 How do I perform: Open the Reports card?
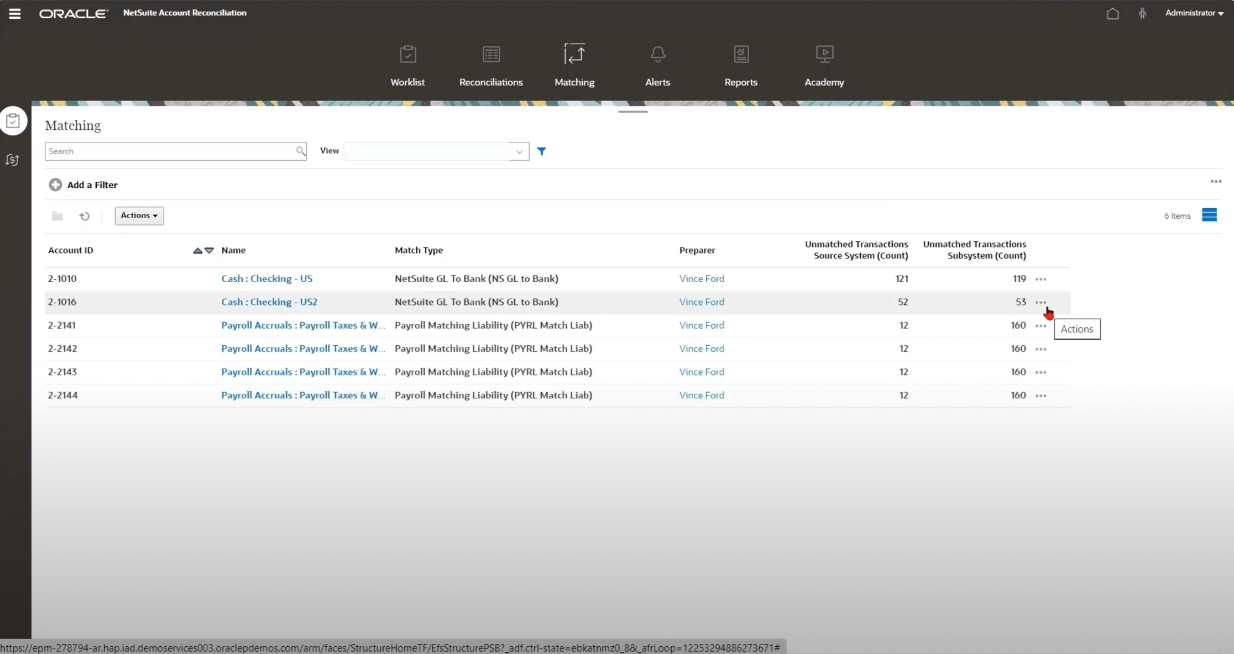741,66
